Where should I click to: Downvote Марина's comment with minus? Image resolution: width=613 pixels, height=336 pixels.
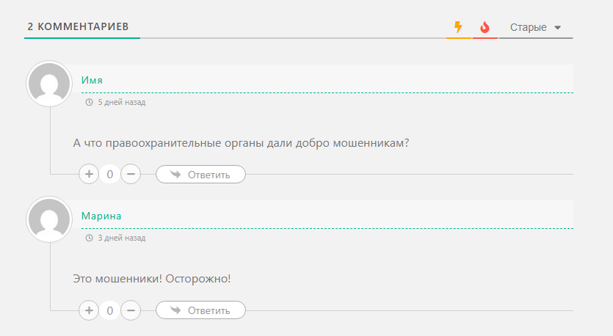(x=131, y=310)
